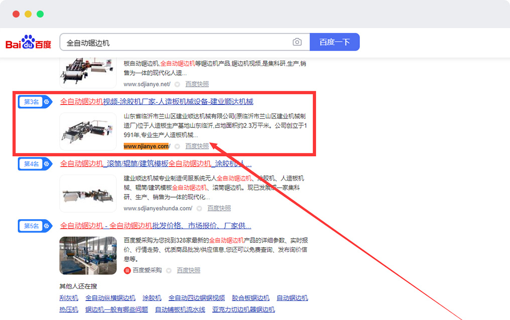Expand the dropdown icon beside www.sdjianye.net/

[177, 84]
